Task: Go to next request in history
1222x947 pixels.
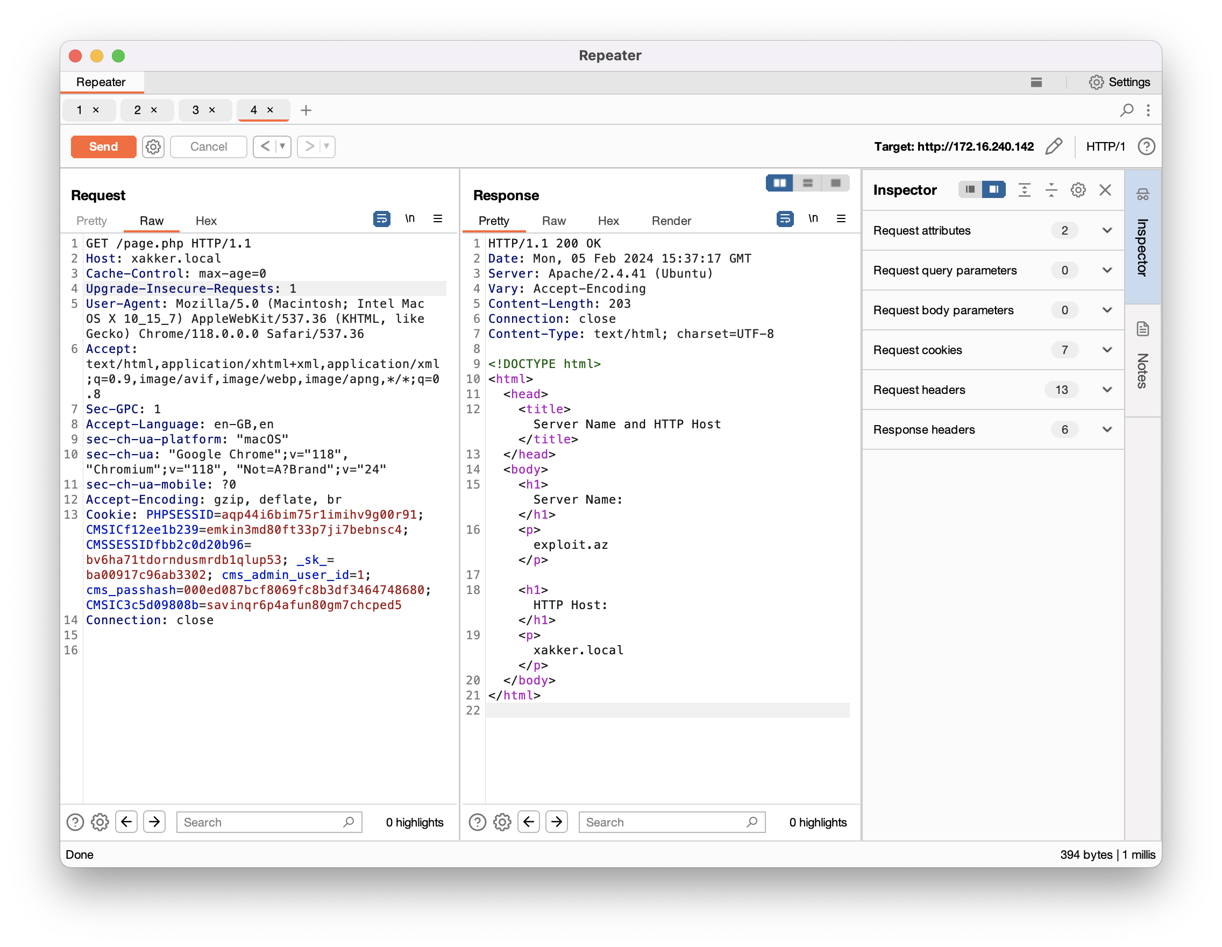Action: (309, 147)
